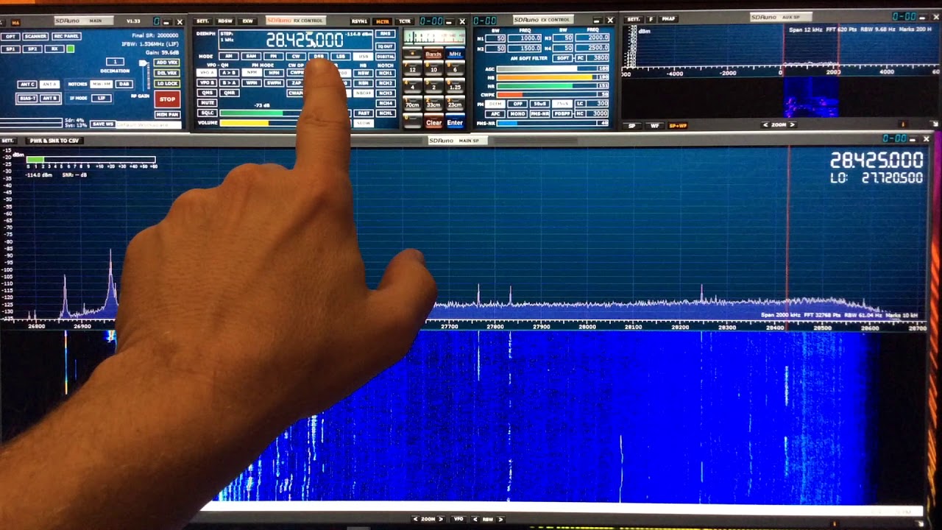Toggle MCTR memory control
The image size is (942, 530).
(x=383, y=21)
